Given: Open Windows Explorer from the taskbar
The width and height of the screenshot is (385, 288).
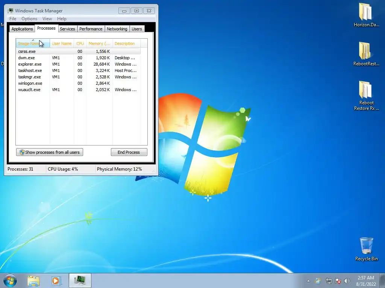Looking at the screenshot, I should (33, 280).
